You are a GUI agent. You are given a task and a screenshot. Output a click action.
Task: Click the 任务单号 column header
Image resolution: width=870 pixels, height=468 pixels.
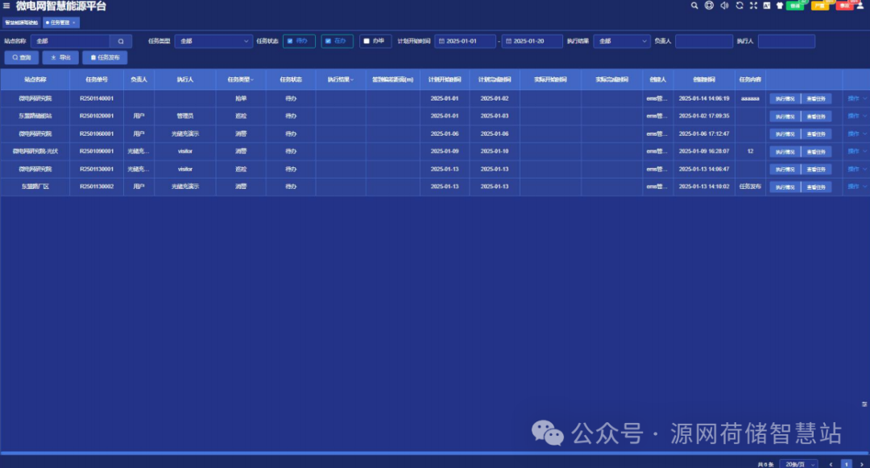97,80
